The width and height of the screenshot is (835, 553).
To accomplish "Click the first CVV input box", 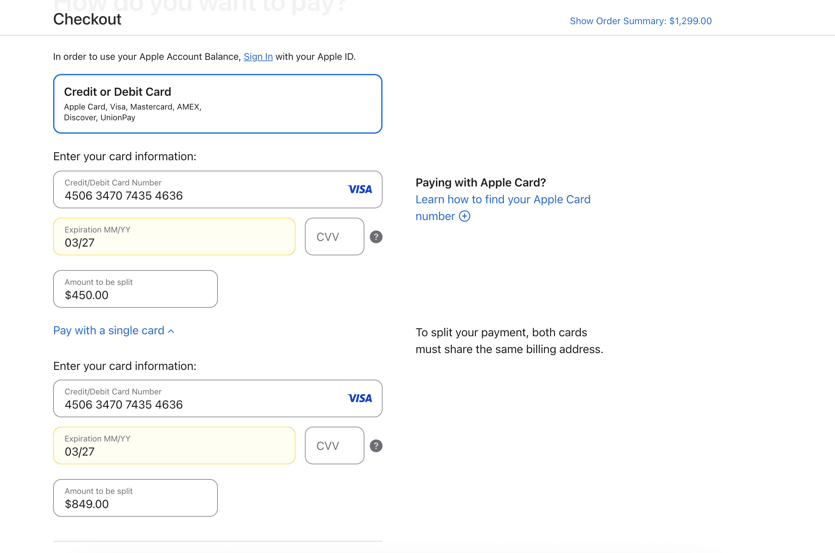I will [334, 237].
